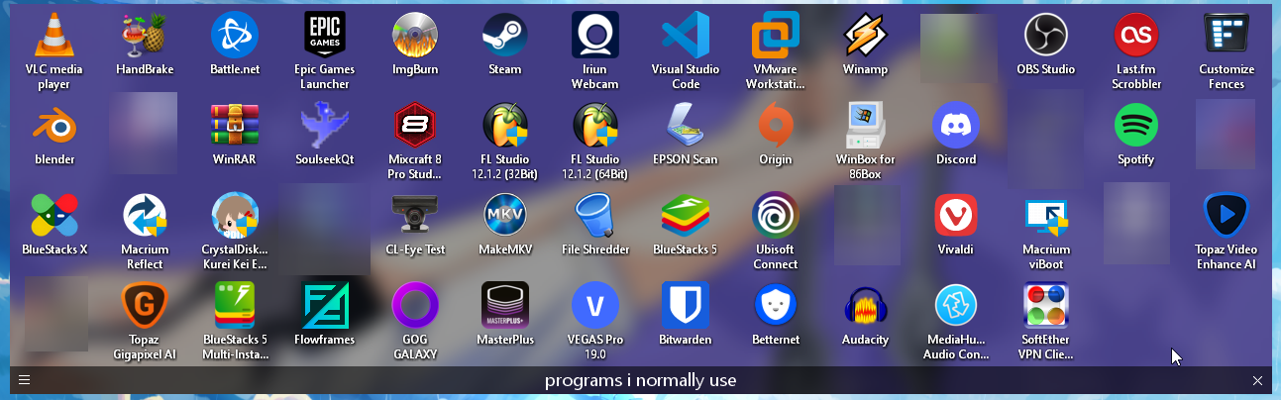Open Ubisoft Connect
This screenshot has width=1281, height=400.
pyautogui.click(x=776, y=217)
